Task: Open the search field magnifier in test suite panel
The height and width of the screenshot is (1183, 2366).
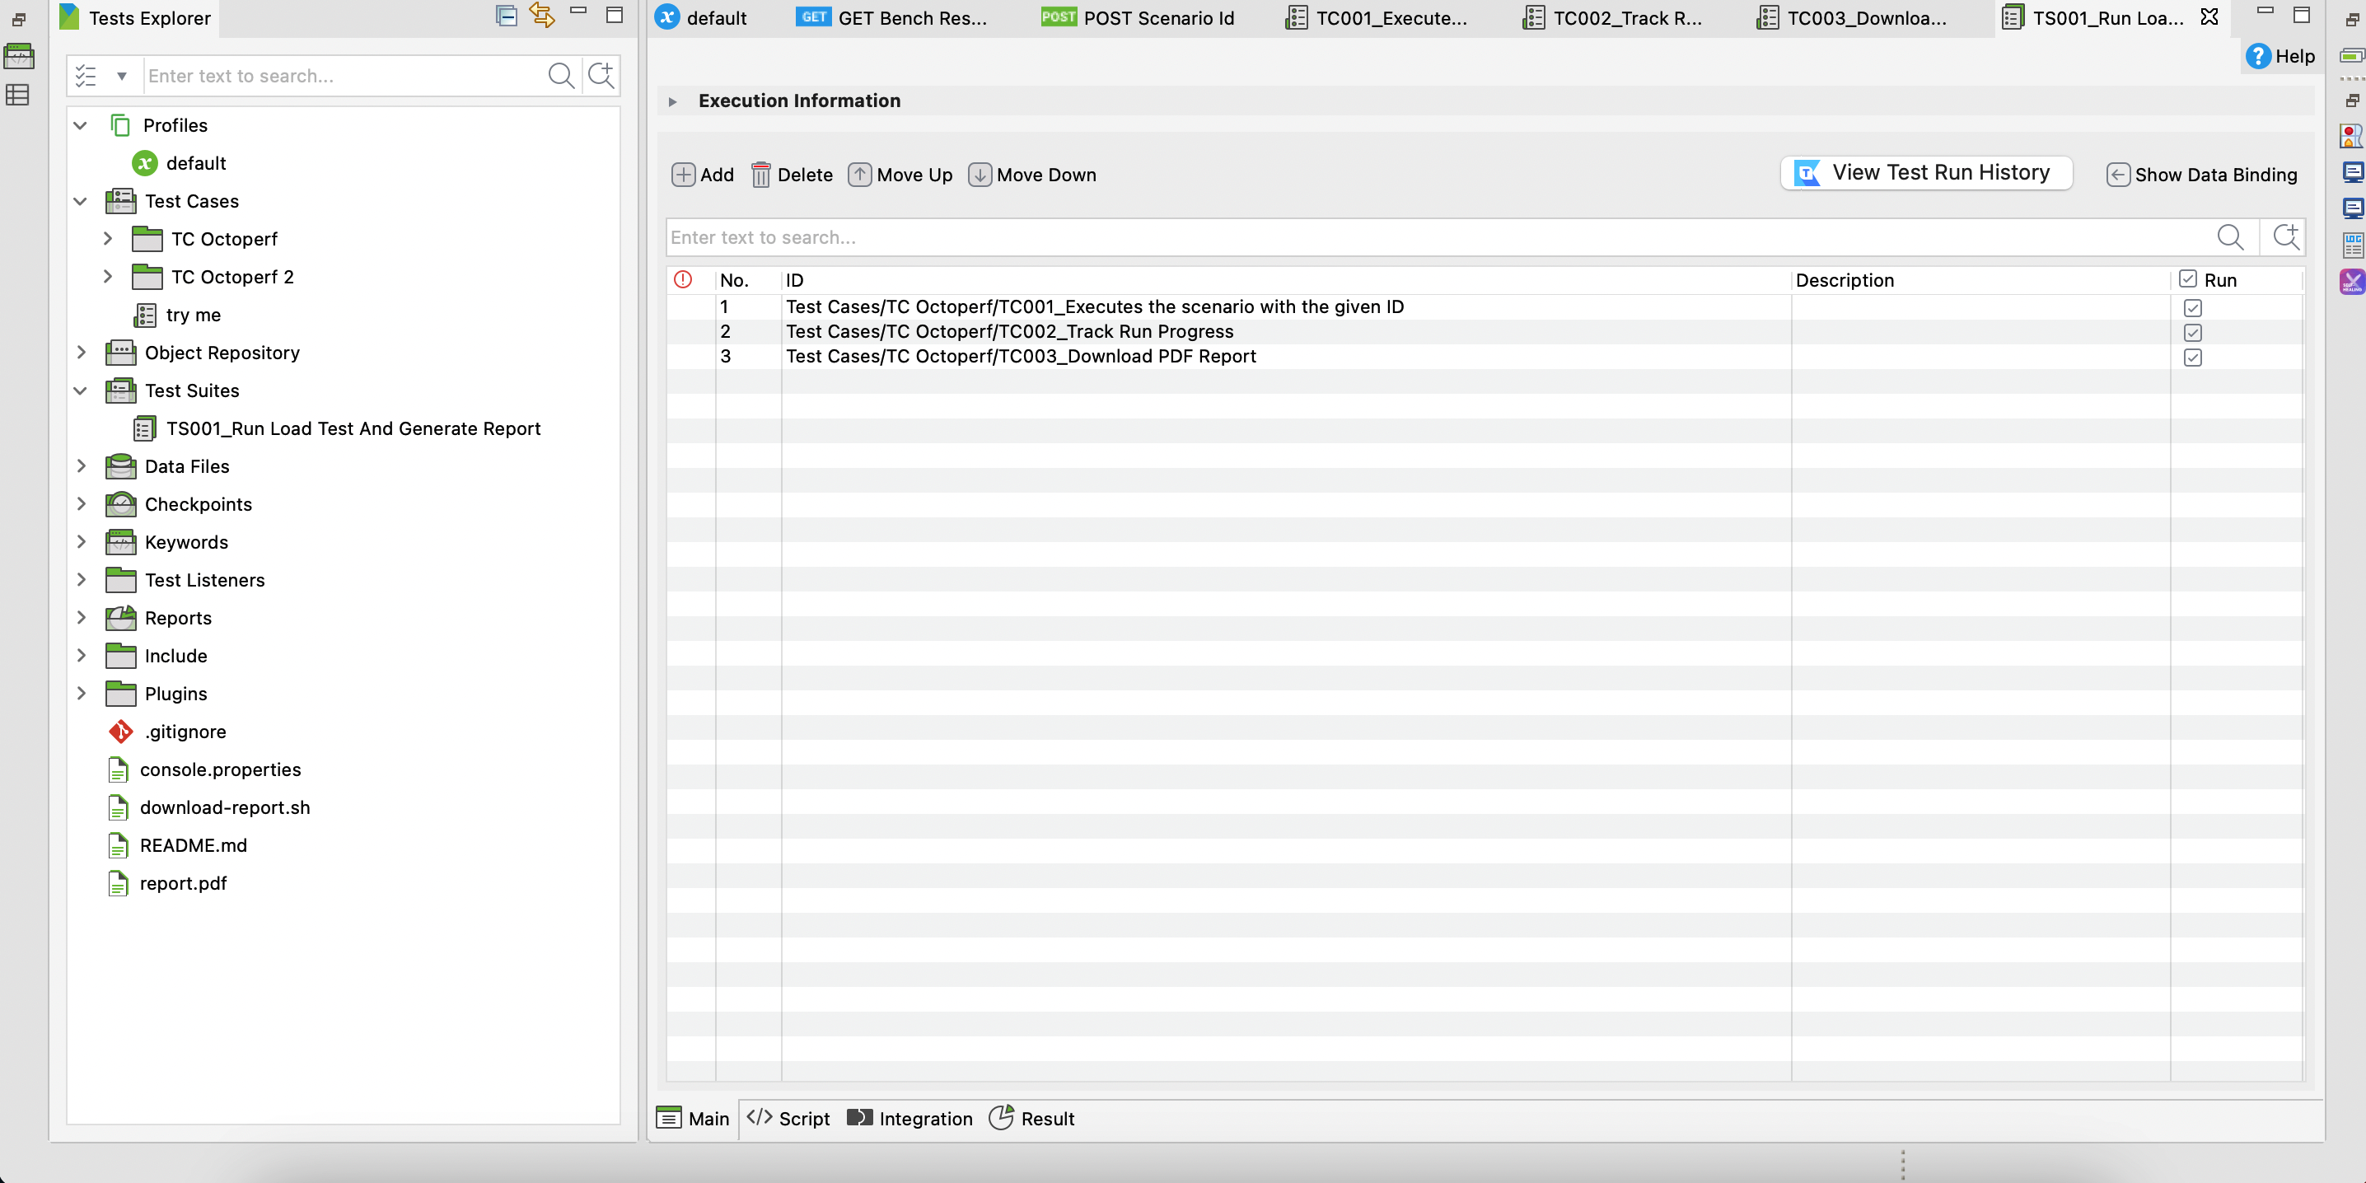Action: point(2231,237)
